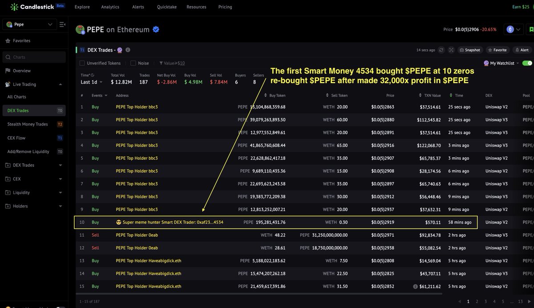Open the My Watchlist dropdown arrow
This screenshot has height=308, width=534.
(x=518, y=63)
